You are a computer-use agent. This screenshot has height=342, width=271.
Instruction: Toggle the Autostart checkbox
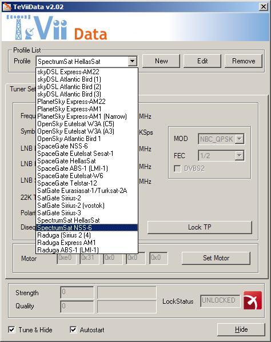click(73, 329)
